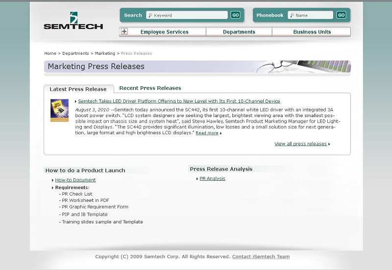Screen dimensions: 392x270
Task: Open the Business Units menu
Action: pyautogui.click(x=312, y=32)
